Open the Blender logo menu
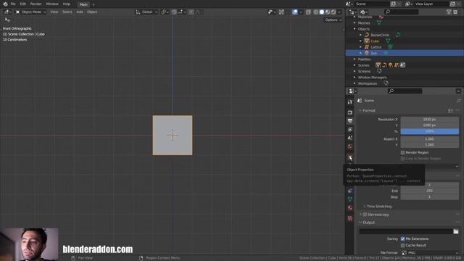This screenshot has height=261, width=464. click(x=5, y=4)
